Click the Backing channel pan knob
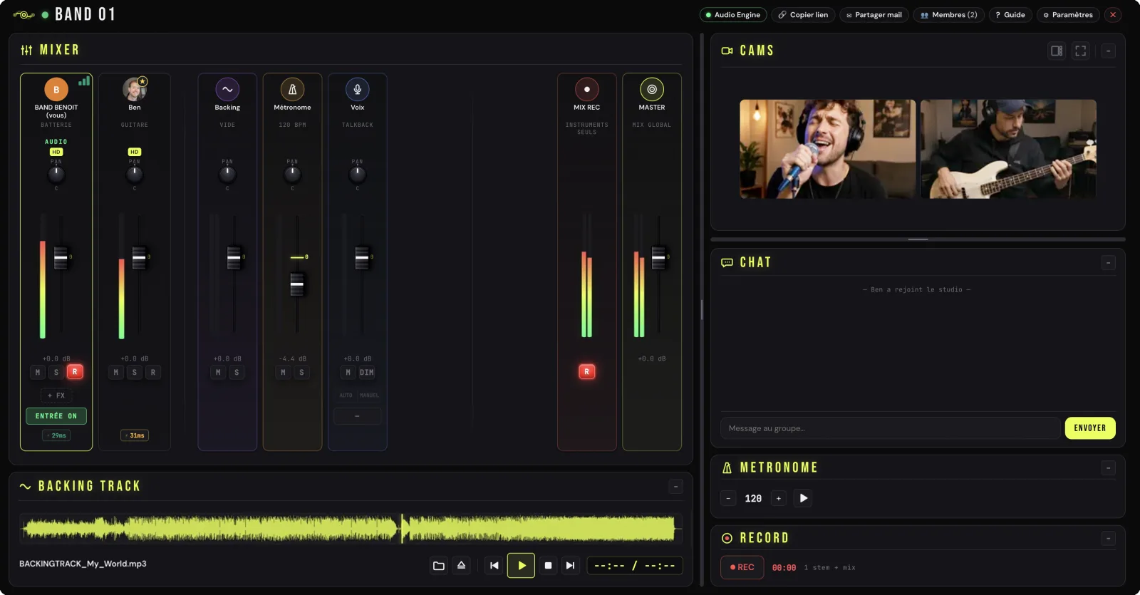 coord(227,173)
